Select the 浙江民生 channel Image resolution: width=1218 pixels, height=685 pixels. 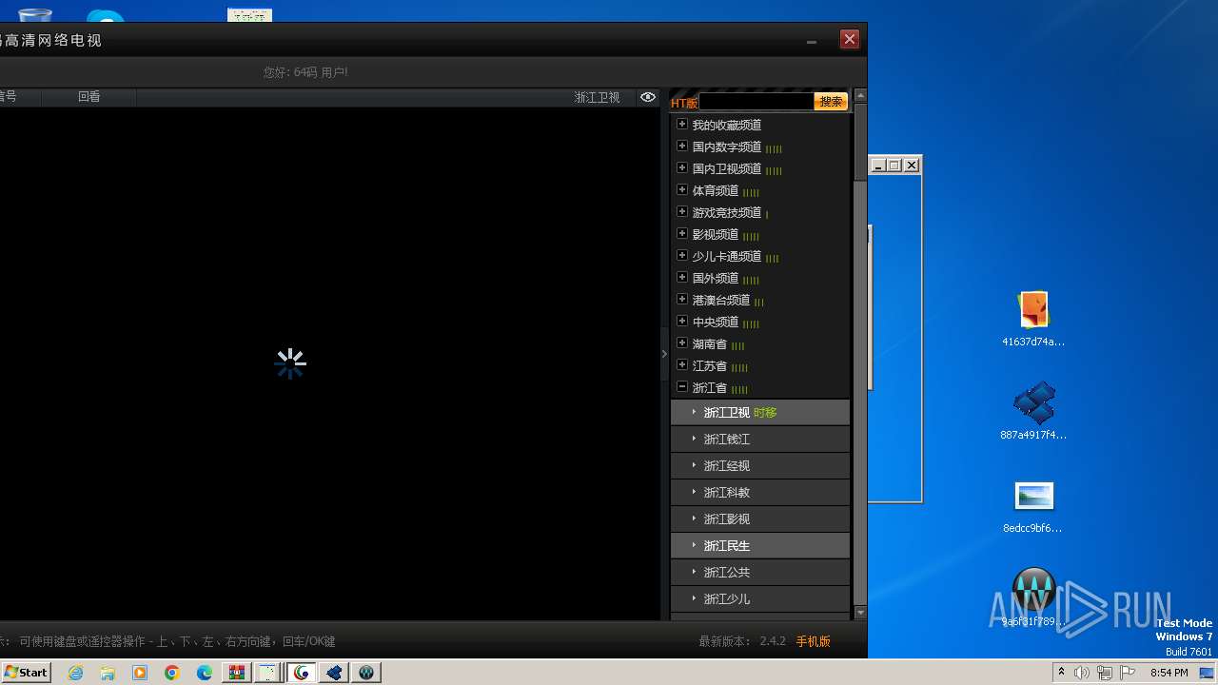[759, 545]
